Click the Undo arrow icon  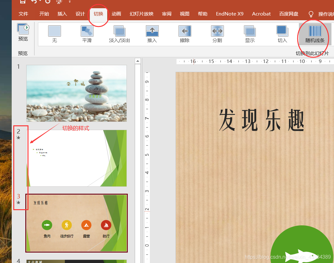pyautogui.click(x=34, y=2)
